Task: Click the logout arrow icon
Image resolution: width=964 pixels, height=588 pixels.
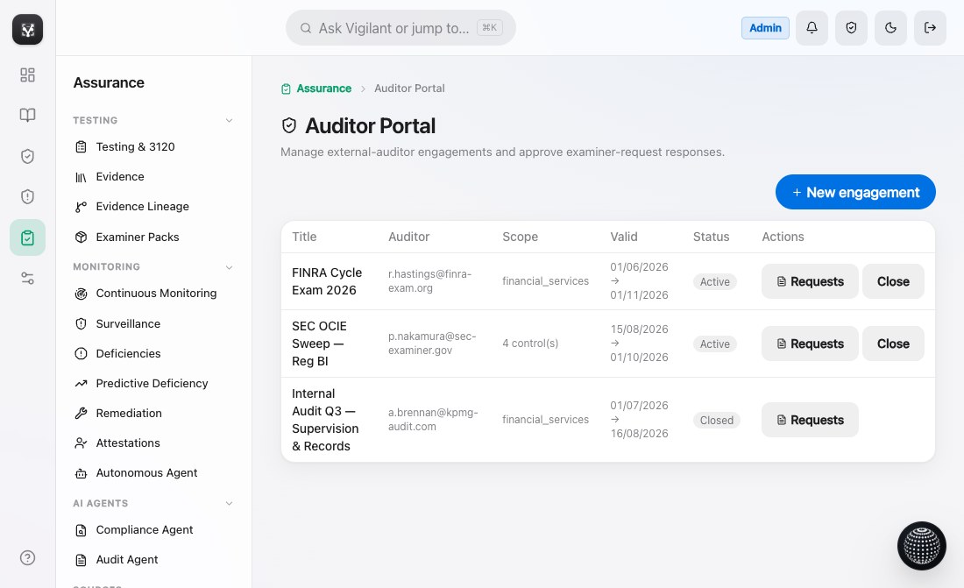Action: click(x=930, y=28)
